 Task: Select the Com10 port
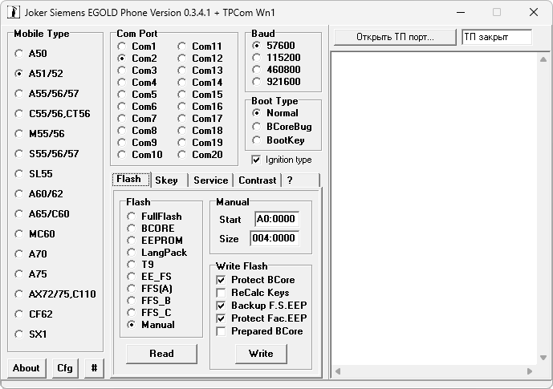(x=140, y=155)
